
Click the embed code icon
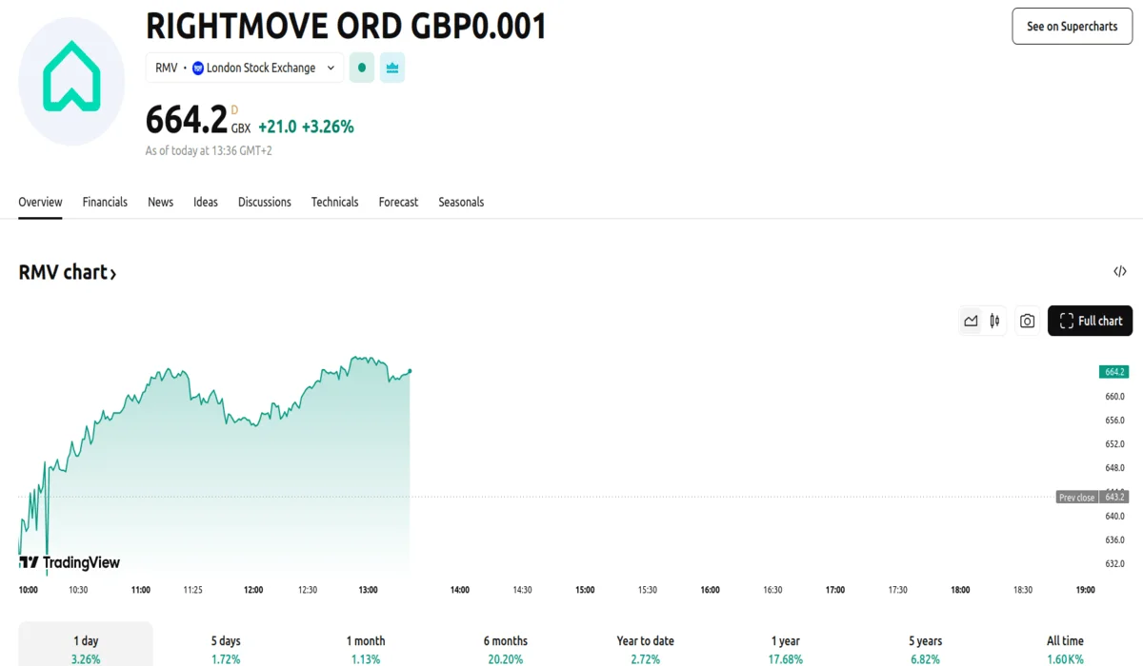(x=1120, y=272)
